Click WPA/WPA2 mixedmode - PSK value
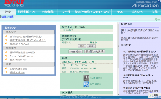The height and width of the screenshot is (99, 161). pos(83,69)
